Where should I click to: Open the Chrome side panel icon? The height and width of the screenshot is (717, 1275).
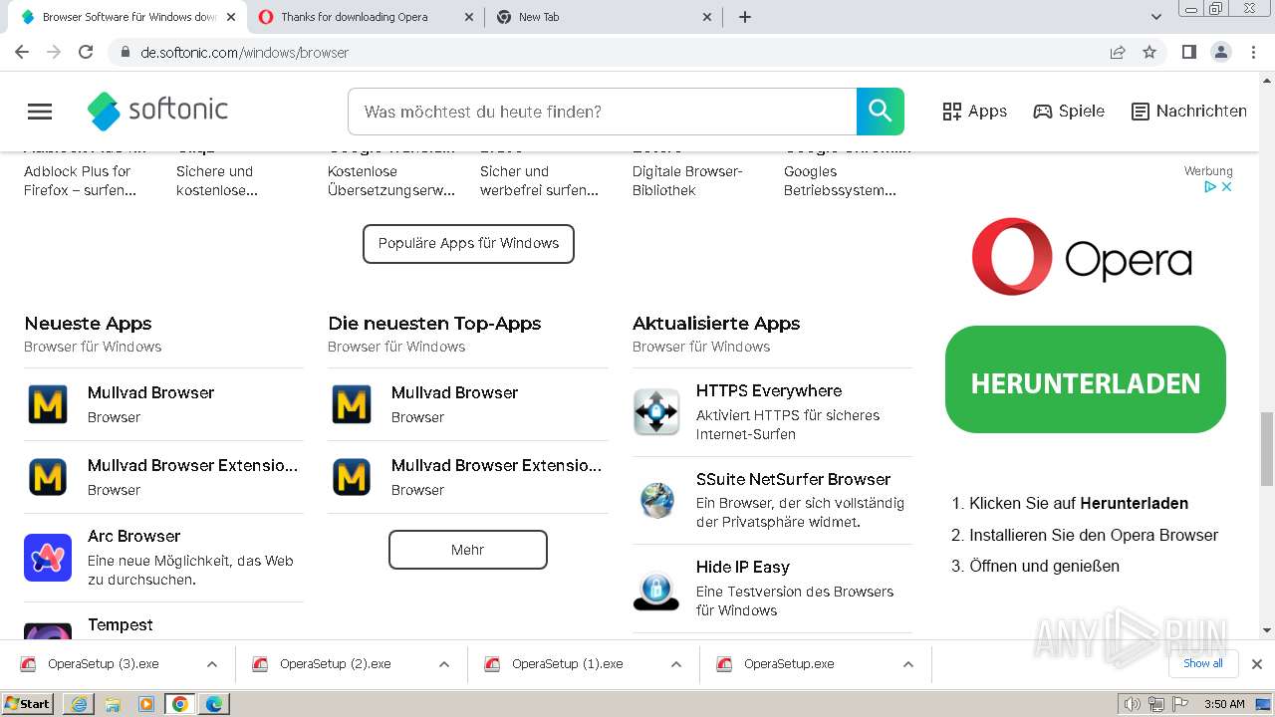[x=1188, y=52]
